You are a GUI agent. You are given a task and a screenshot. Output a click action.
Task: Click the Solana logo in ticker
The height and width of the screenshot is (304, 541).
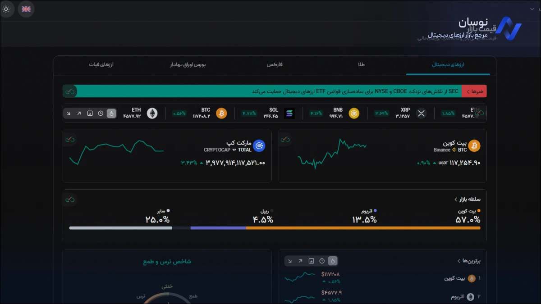(289, 113)
